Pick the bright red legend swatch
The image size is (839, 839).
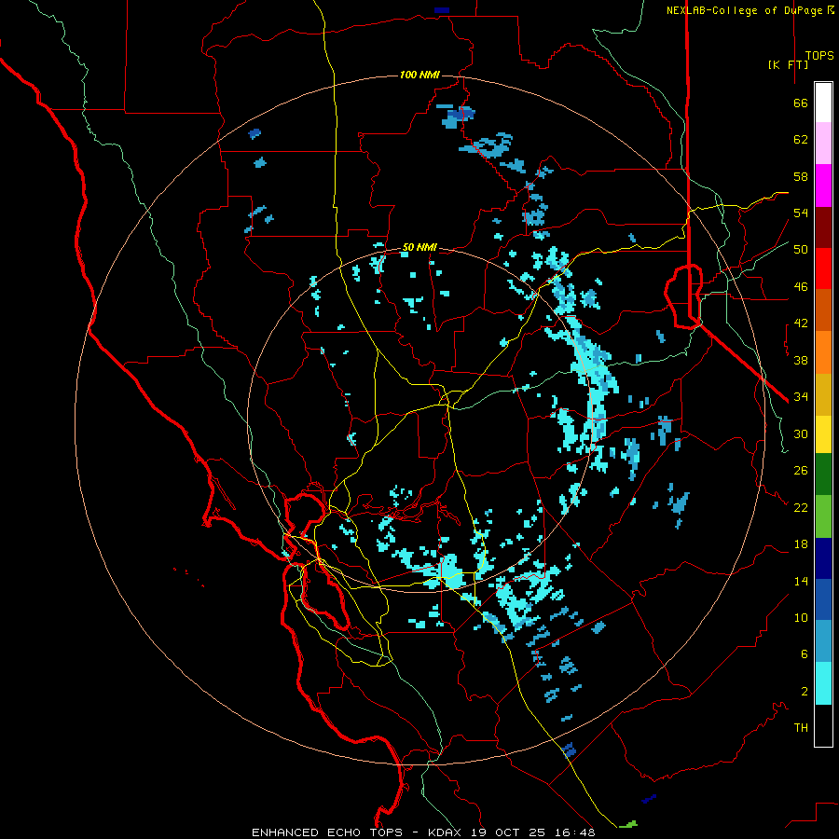pos(823,268)
